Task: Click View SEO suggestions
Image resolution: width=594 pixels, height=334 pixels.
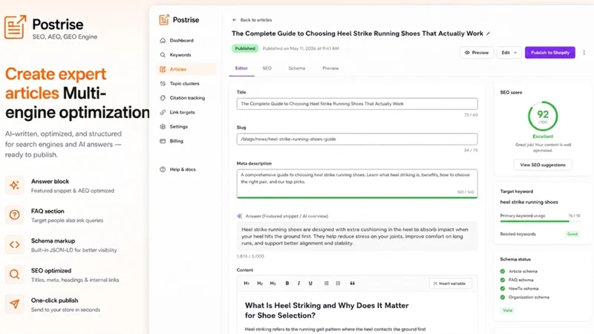Action: click(543, 165)
